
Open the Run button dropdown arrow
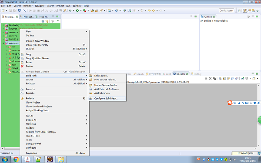[x=81, y=10]
